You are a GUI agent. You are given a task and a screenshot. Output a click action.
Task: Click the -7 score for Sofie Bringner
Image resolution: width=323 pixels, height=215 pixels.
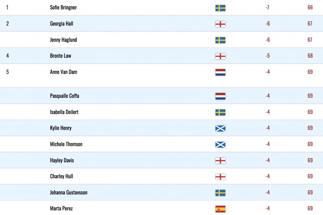coord(267,8)
